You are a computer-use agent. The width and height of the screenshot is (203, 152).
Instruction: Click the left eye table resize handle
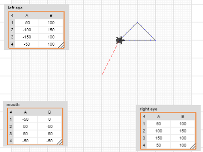tap(61, 45)
